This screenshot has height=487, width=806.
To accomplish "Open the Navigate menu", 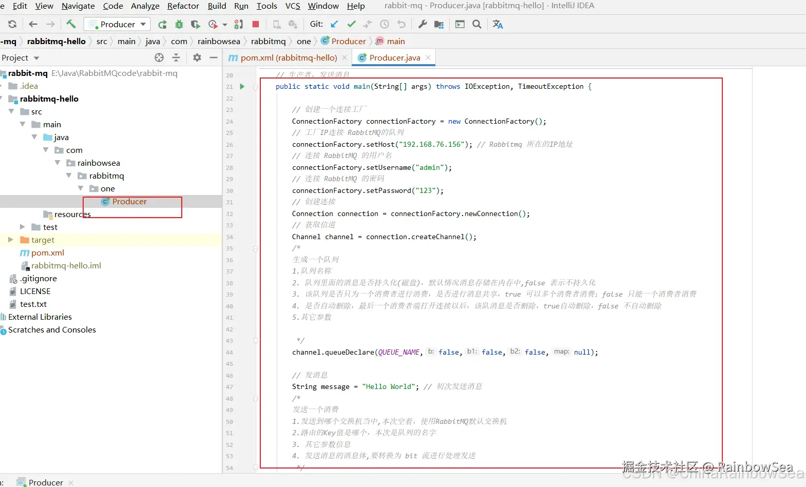I will tap(78, 6).
